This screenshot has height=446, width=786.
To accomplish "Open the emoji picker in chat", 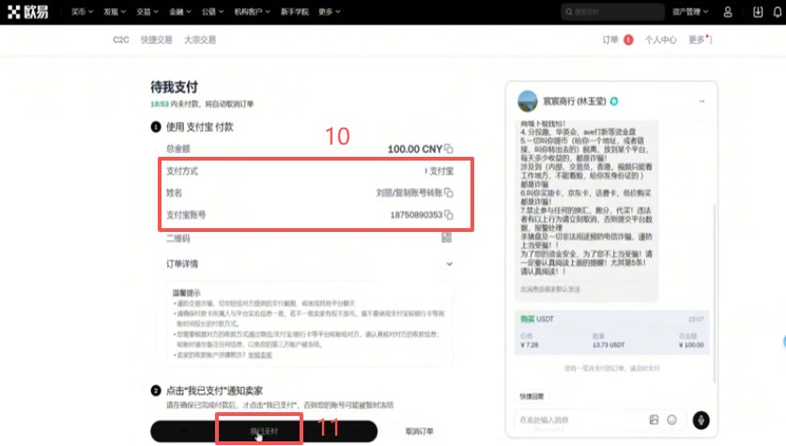I will pyautogui.click(x=671, y=420).
